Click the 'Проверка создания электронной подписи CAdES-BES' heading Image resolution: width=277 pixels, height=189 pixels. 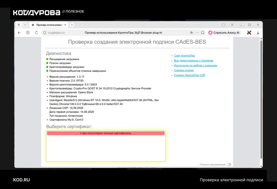point(137,42)
